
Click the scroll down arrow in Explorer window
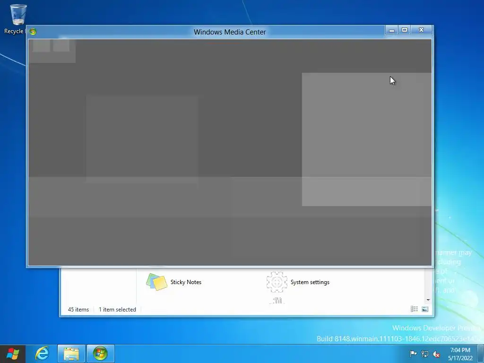[x=428, y=300]
